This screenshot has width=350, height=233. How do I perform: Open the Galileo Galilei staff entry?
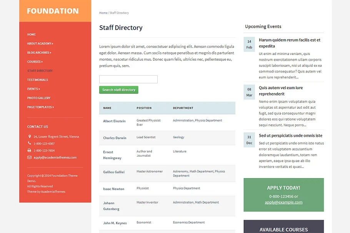pos(114,172)
